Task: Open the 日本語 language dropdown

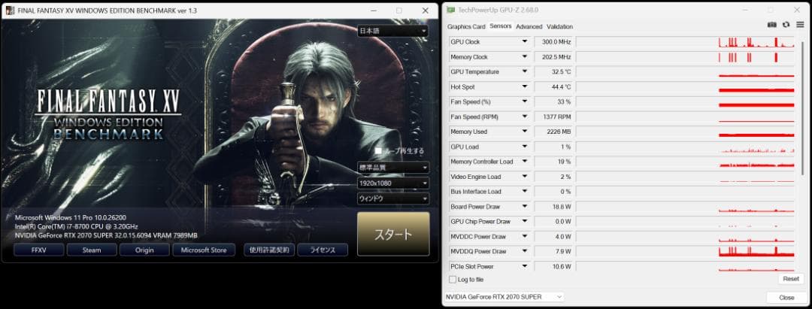Action: pos(393,31)
